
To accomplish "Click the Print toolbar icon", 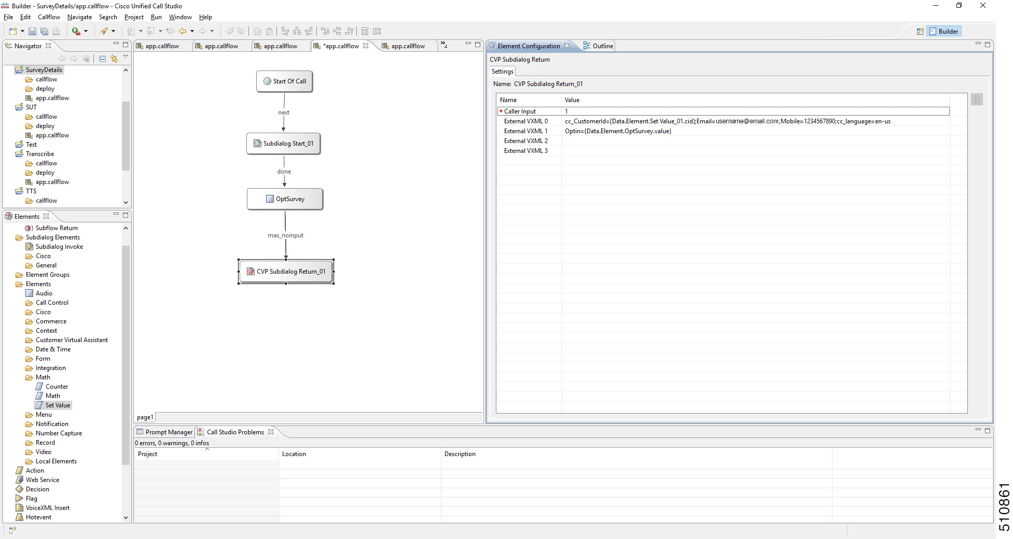I will click(x=56, y=31).
